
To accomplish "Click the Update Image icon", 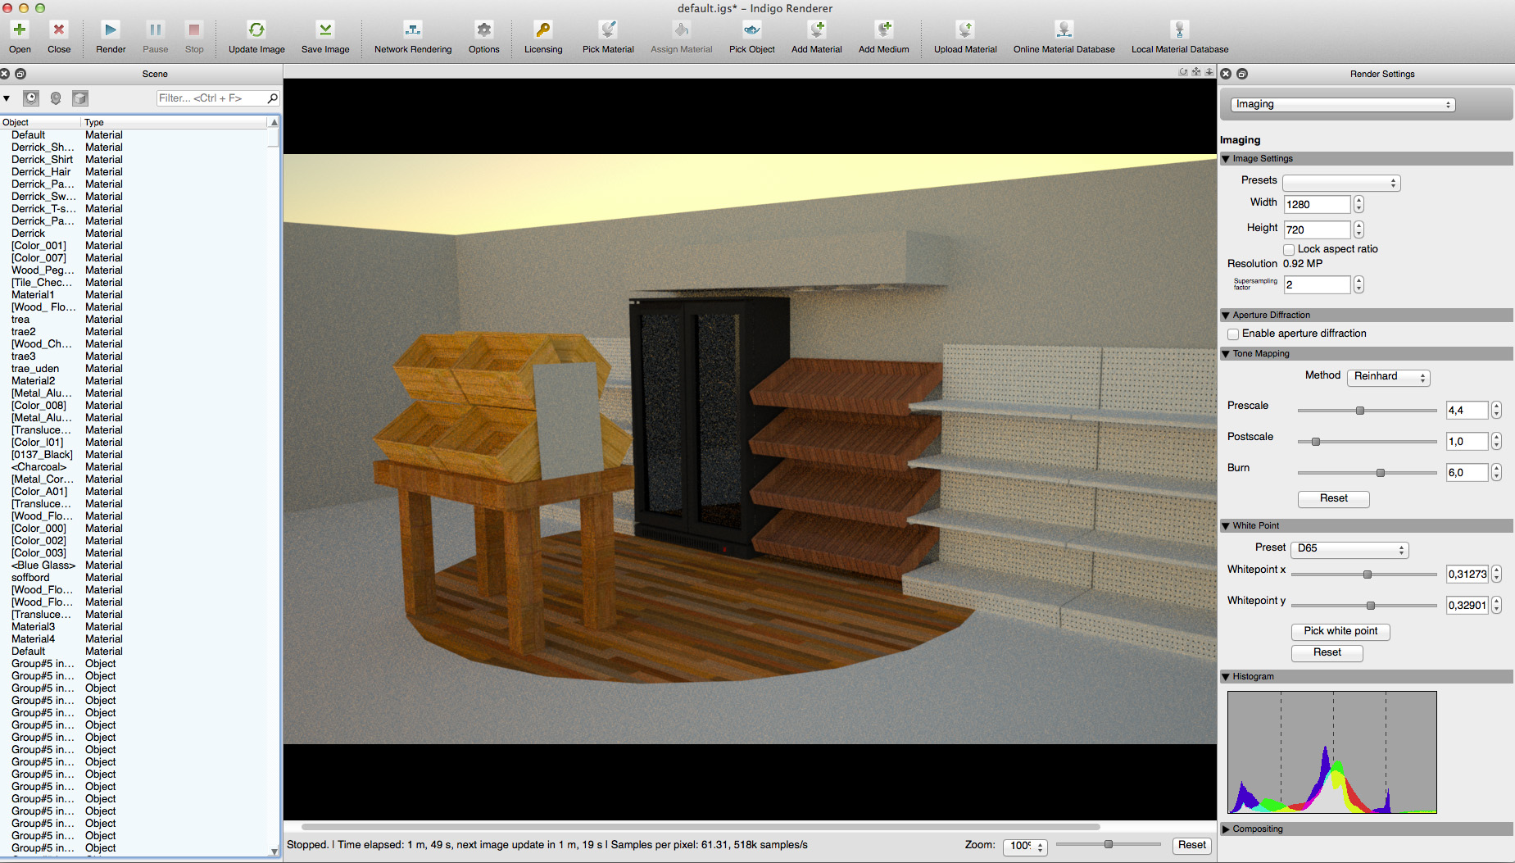I will click(x=256, y=30).
